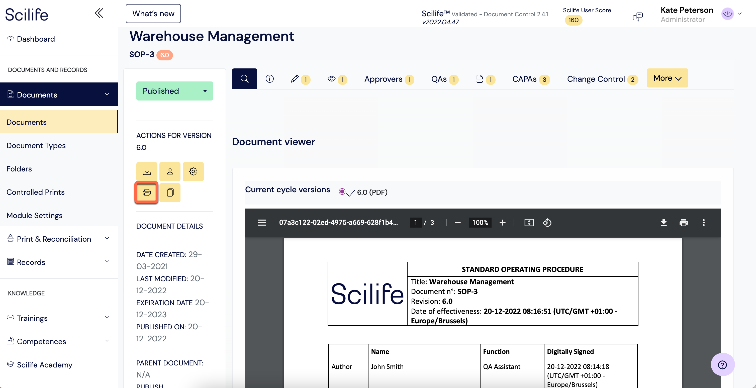
Task: Click the download version action button
Action: point(147,171)
